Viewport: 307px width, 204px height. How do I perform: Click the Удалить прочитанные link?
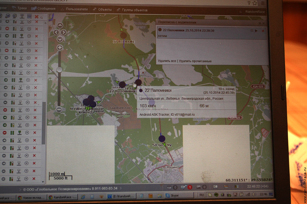pos(195,61)
